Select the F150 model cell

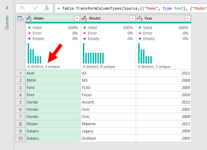coord(108,88)
